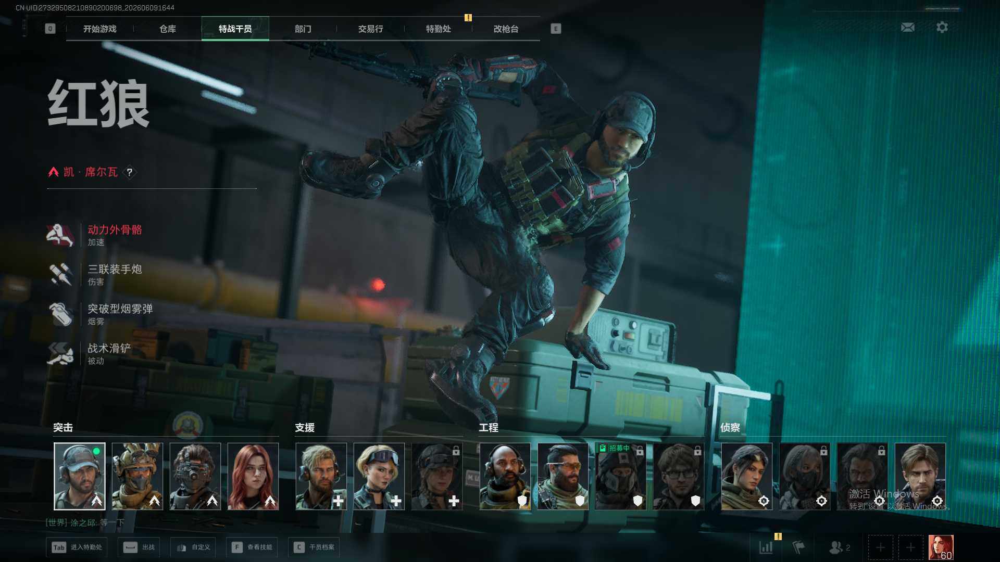Select the 动力外骨骼 skill
The height and width of the screenshot is (562, 1000).
click(x=95, y=235)
